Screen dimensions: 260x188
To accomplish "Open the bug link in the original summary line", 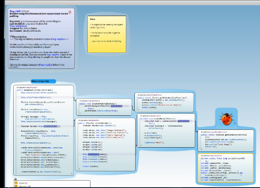I will [46, 65].
